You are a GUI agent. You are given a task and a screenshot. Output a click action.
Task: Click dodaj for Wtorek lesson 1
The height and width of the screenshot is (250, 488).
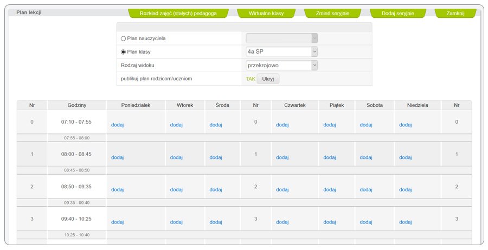[x=176, y=158]
